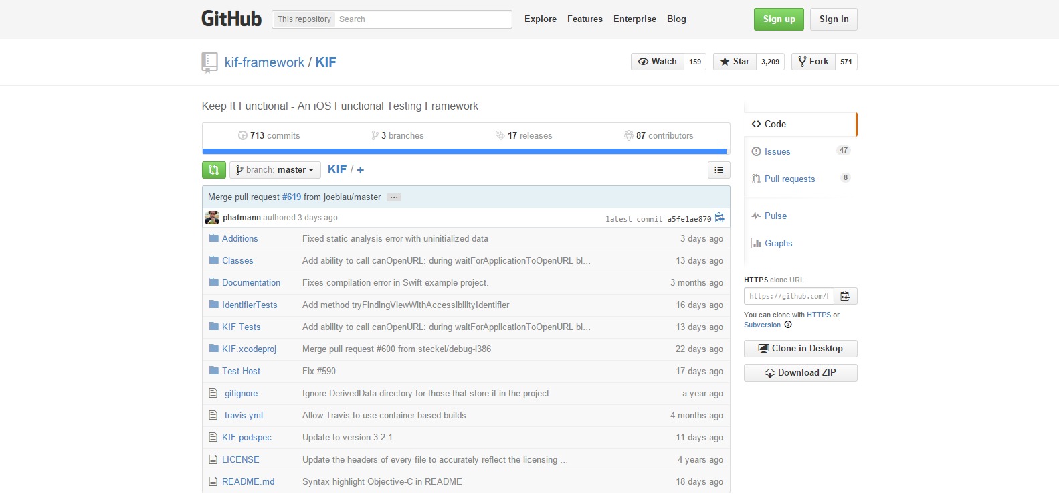Open Blog in the top navigation
Screen dimensions: 1059x494
676,19
